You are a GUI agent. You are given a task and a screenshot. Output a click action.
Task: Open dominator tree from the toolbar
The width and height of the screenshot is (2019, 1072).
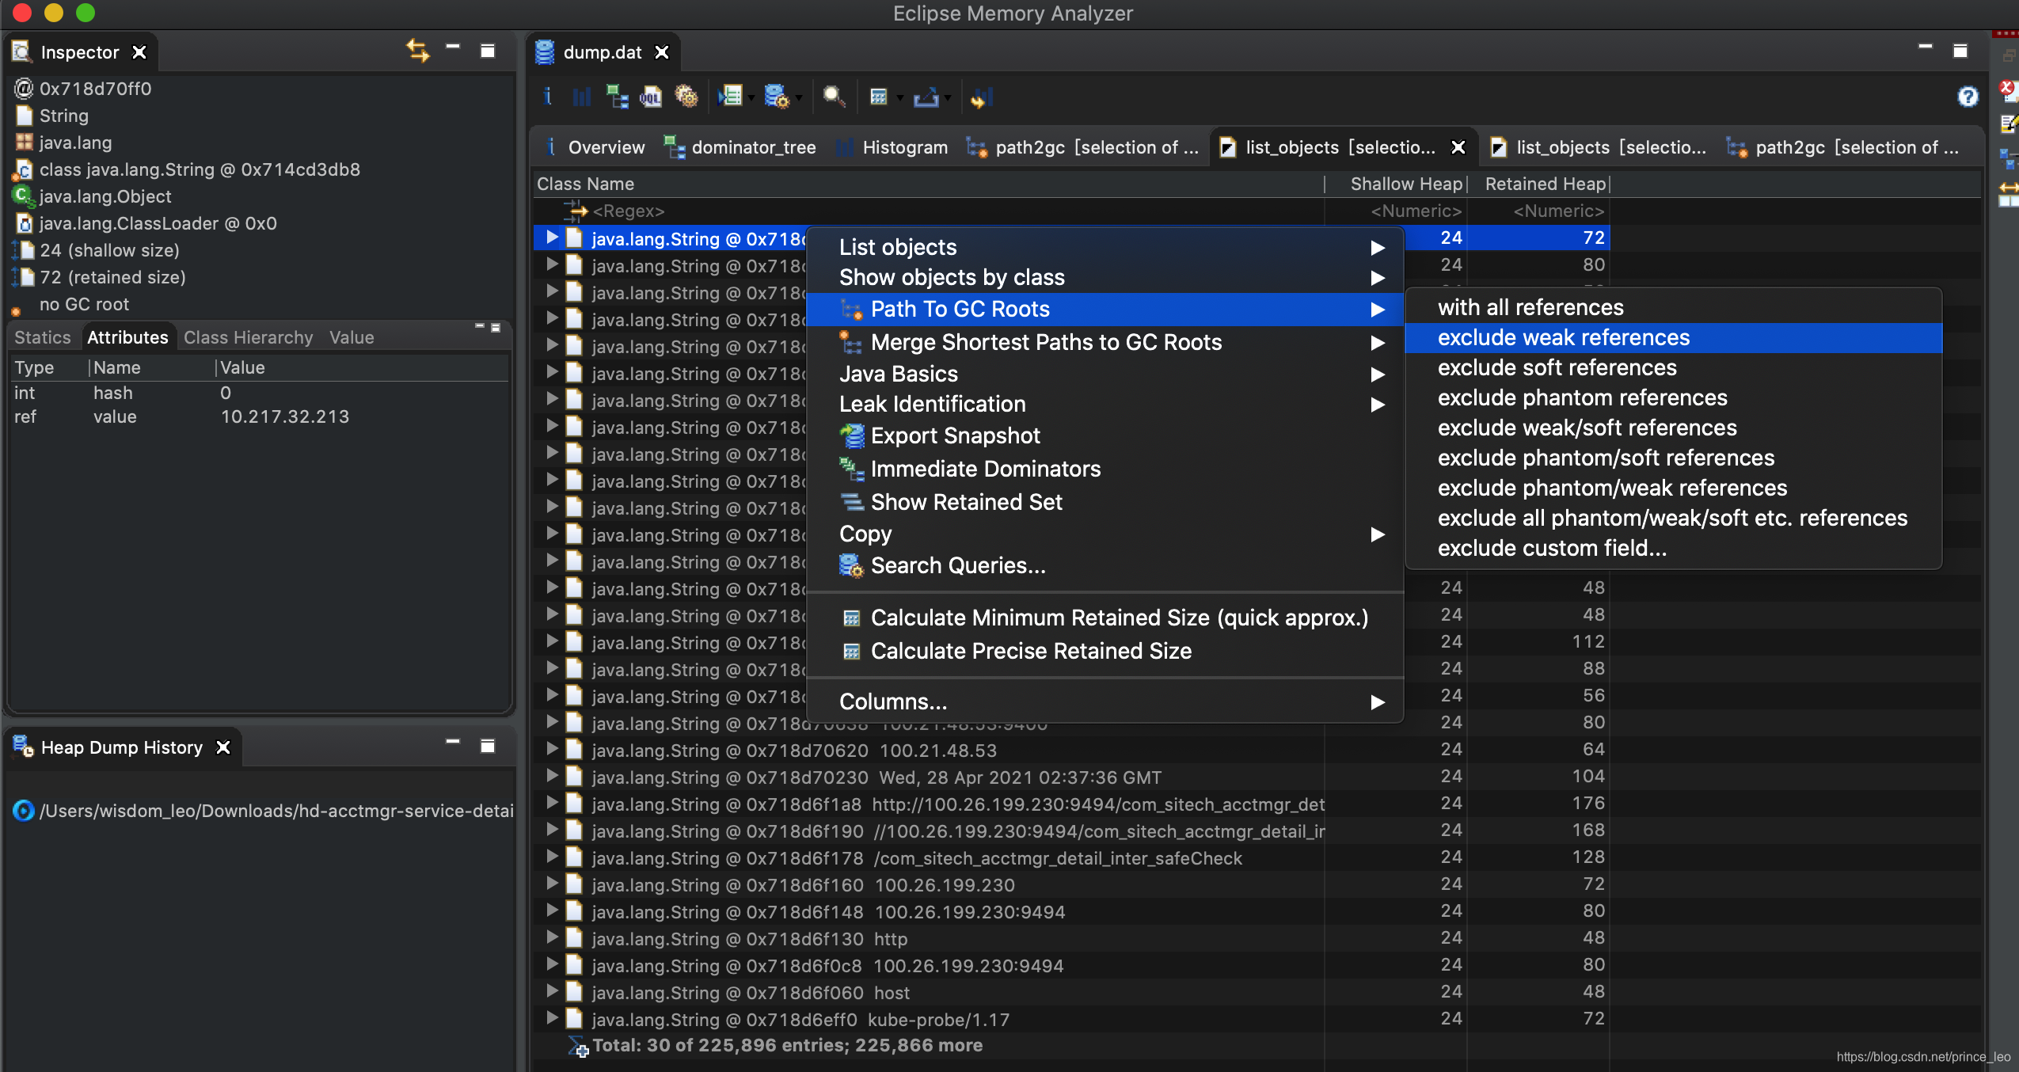[616, 97]
